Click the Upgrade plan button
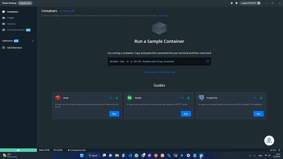The width and height of the screenshot is (283, 159). (25, 3)
